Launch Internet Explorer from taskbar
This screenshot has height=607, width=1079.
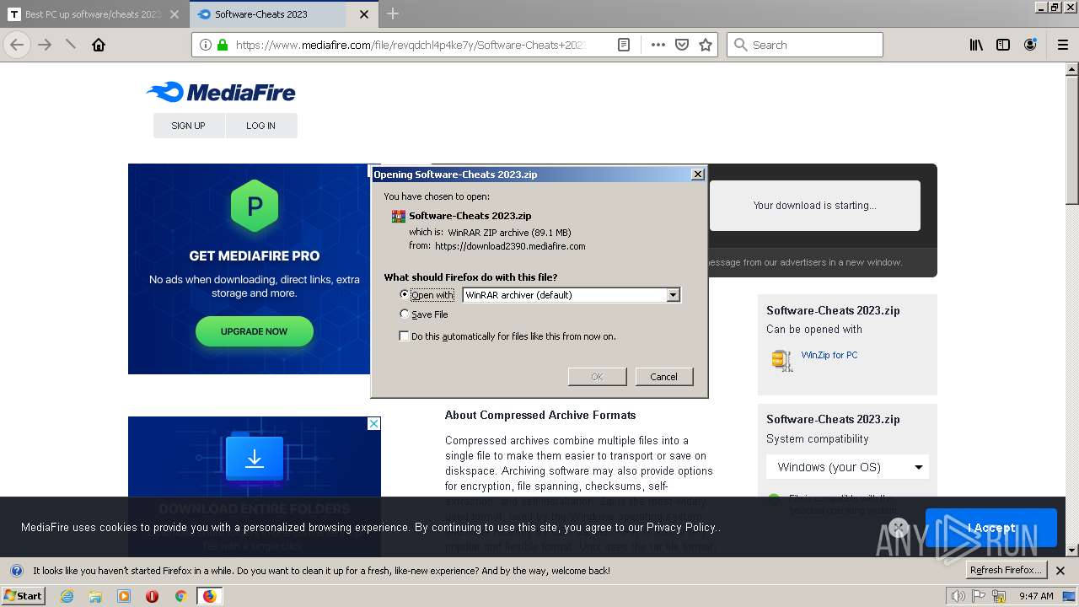(x=67, y=596)
